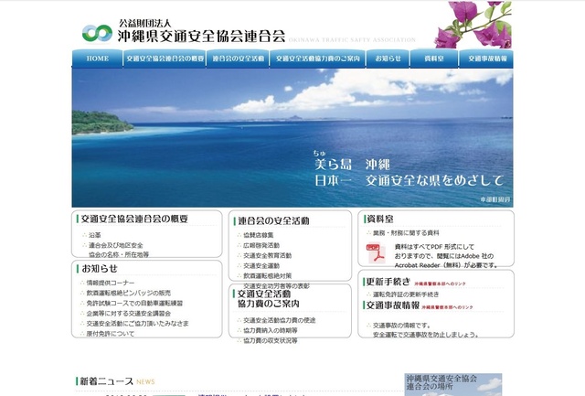Open the HOME navigation tab

(98, 59)
